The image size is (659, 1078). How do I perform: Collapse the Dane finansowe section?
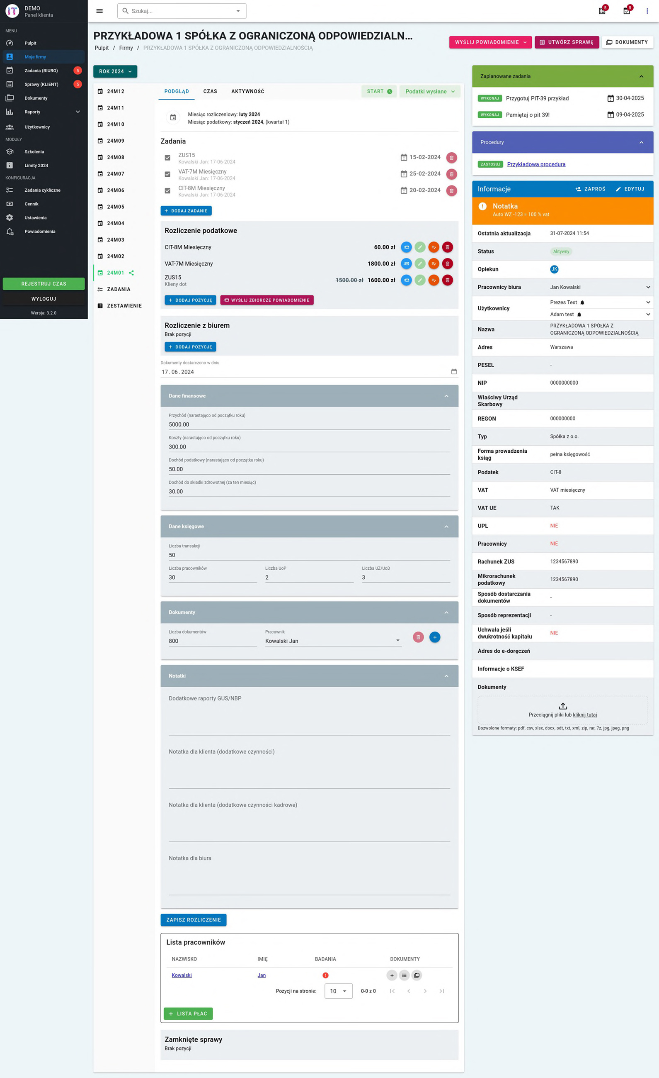pos(446,396)
